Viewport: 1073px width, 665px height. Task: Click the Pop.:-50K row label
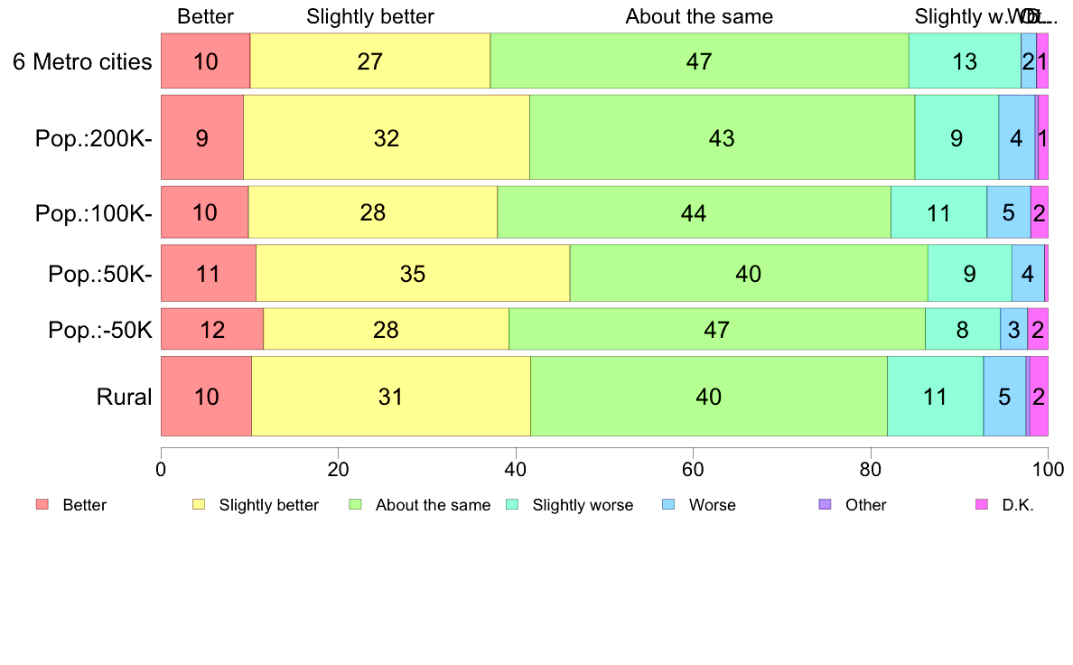(100, 330)
